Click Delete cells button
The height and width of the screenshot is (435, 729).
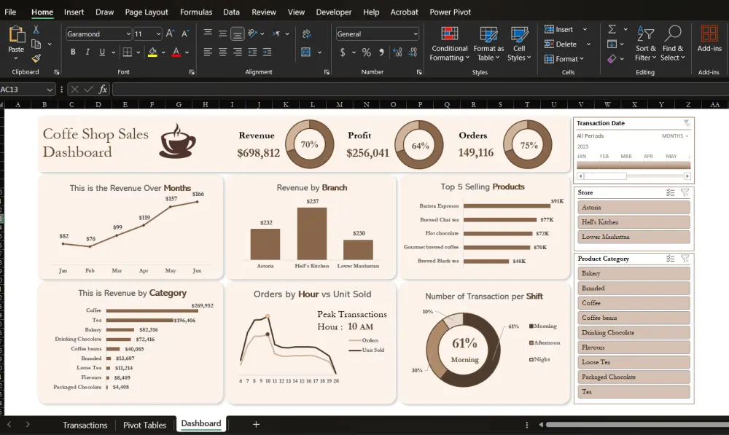click(561, 44)
